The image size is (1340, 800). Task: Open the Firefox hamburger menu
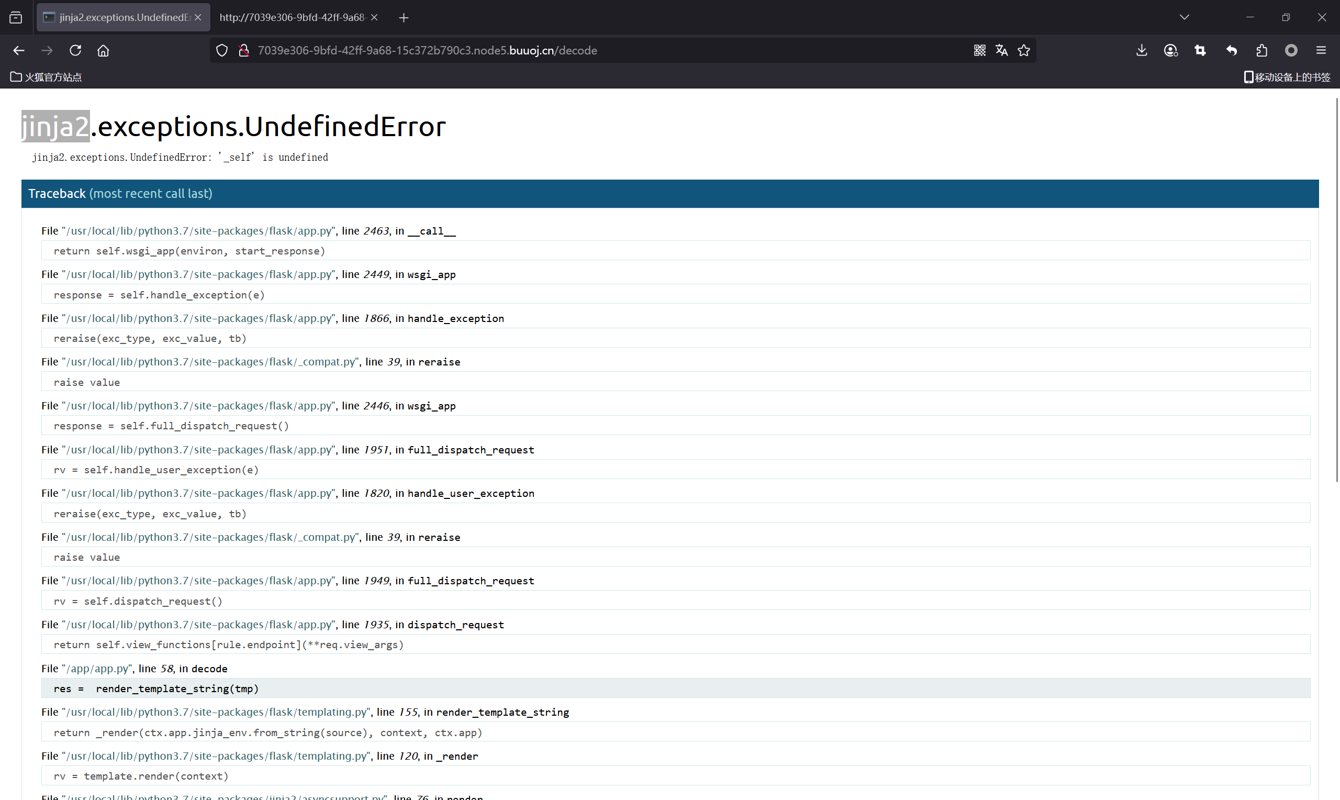point(1321,50)
